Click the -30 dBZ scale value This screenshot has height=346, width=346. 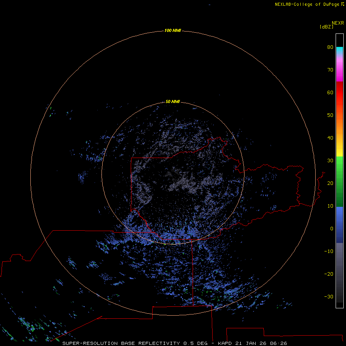pyautogui.click(x=329, y=296)
